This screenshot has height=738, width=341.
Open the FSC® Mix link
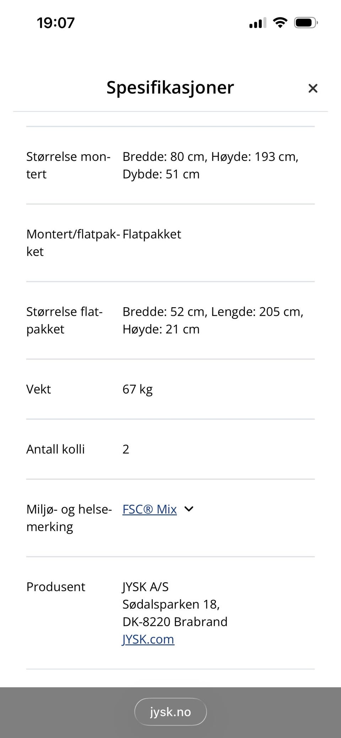[x=150, y=509]
